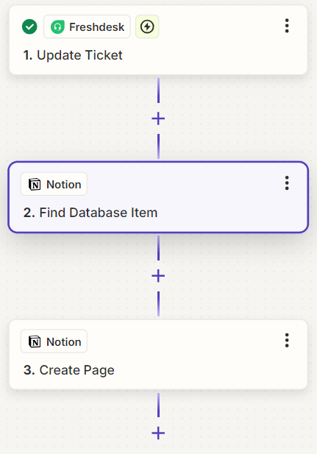Image resolution: width=317 pixels, height=454 pixels.
Task: Click the Freshdesk app name label
Action: (x=96, y=27)
